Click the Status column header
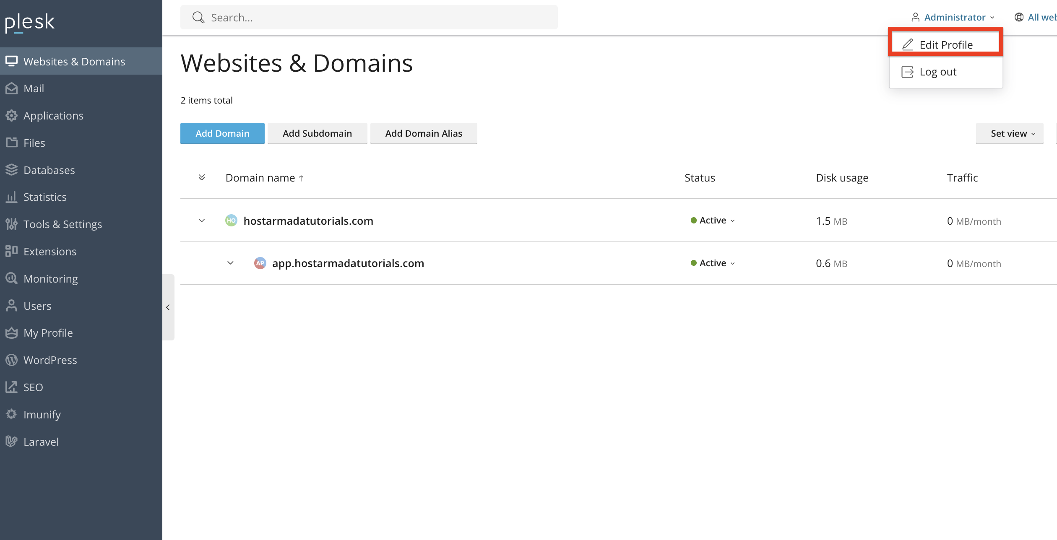Screen dimensions: 1057x540 (700, 178)
